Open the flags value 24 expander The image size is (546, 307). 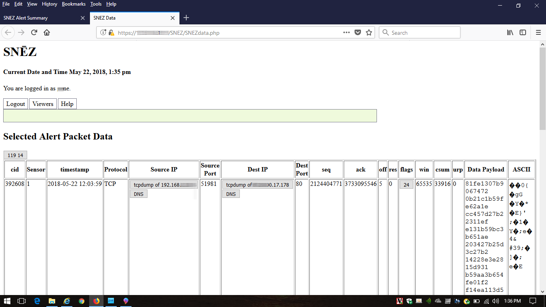[406, 184]
